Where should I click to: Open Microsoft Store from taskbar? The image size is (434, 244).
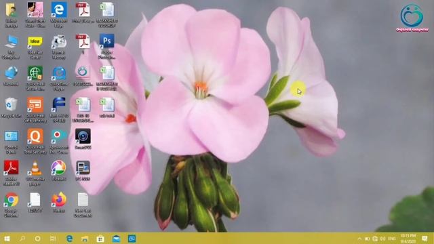[100, 239]
